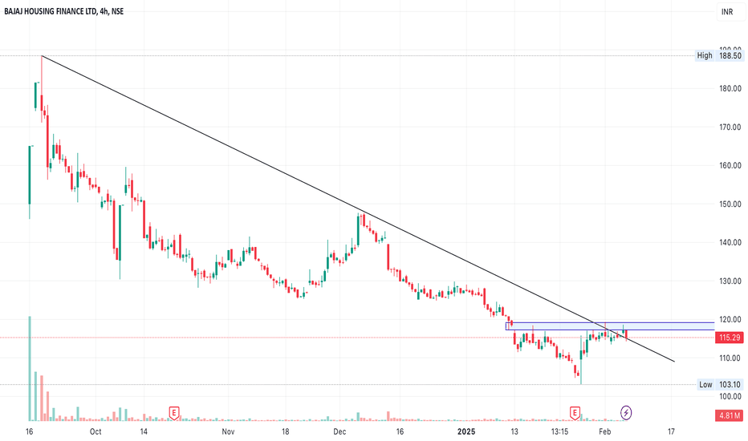Click the 150.00 price axis label

point(730,204)
